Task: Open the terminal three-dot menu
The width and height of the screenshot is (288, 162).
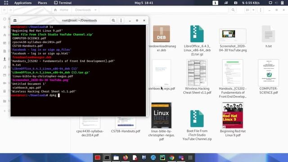Action: pos(121,20)
